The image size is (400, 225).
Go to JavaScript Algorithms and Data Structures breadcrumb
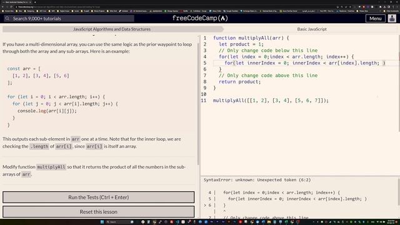pos(112,29)
